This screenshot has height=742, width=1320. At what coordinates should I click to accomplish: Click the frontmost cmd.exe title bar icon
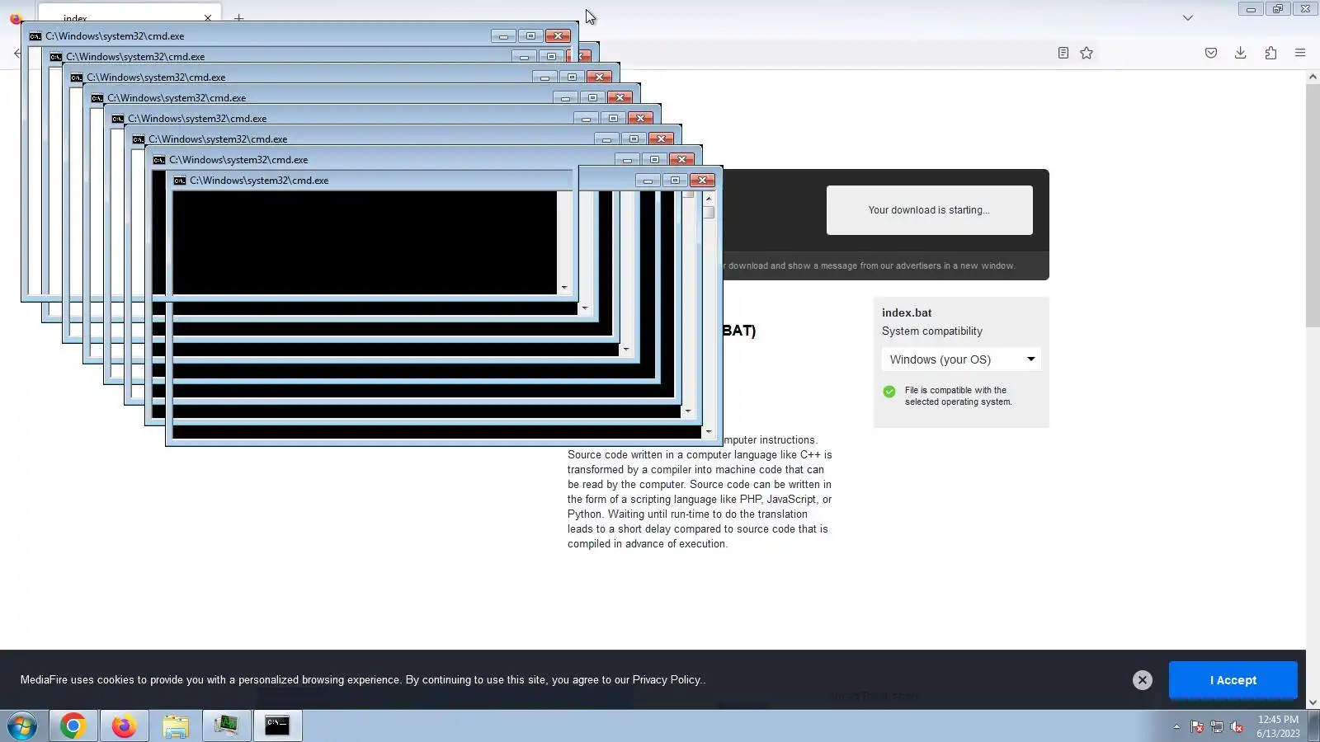pos(180,181)
